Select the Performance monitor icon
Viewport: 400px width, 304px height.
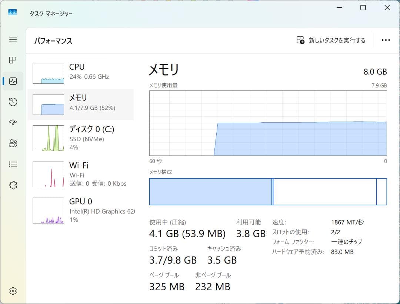[x=13, y=81]
